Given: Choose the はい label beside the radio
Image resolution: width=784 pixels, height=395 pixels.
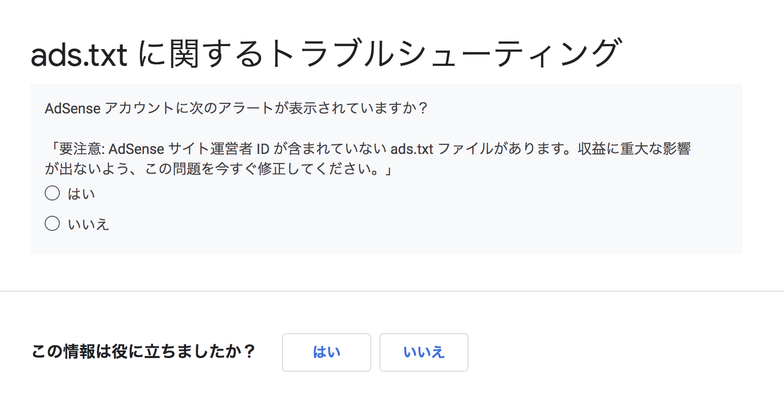Looking at the screenshot, I should pos(81,194).
